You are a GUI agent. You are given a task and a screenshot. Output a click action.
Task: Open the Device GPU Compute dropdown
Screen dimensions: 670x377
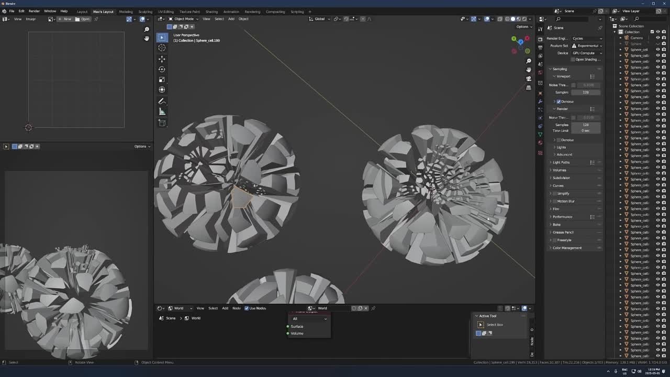coord(586,53)
